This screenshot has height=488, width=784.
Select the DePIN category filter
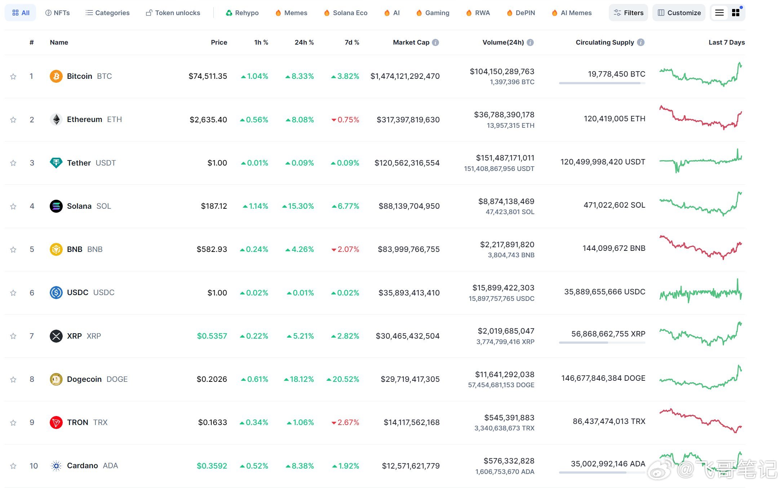(521, 13)
